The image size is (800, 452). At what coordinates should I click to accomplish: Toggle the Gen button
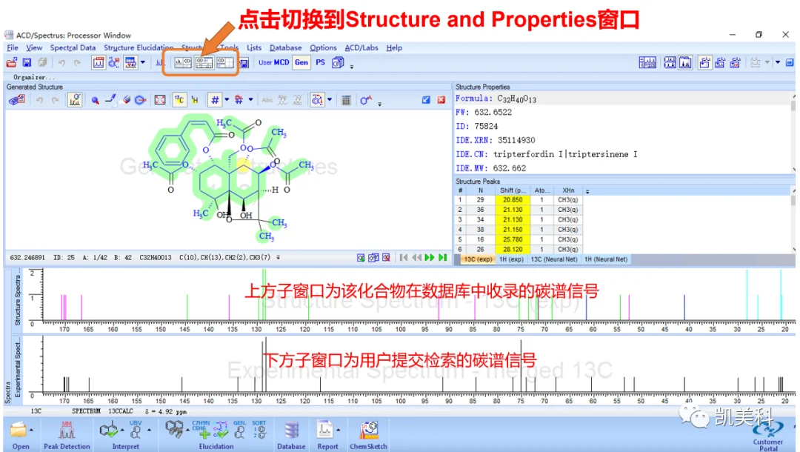[x=301, y=62]
